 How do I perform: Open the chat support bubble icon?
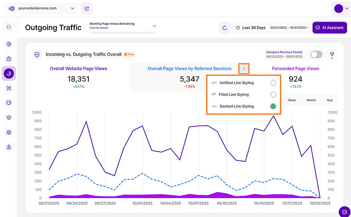344,211
